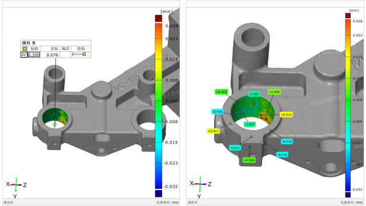Click the -0.015 value on the left legend
366x206 pixels.
tap(171, 142)
